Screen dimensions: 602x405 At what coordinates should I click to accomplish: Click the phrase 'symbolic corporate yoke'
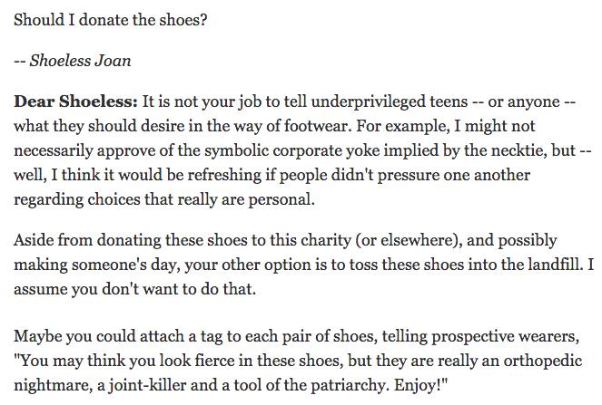[x=292, y=151]
